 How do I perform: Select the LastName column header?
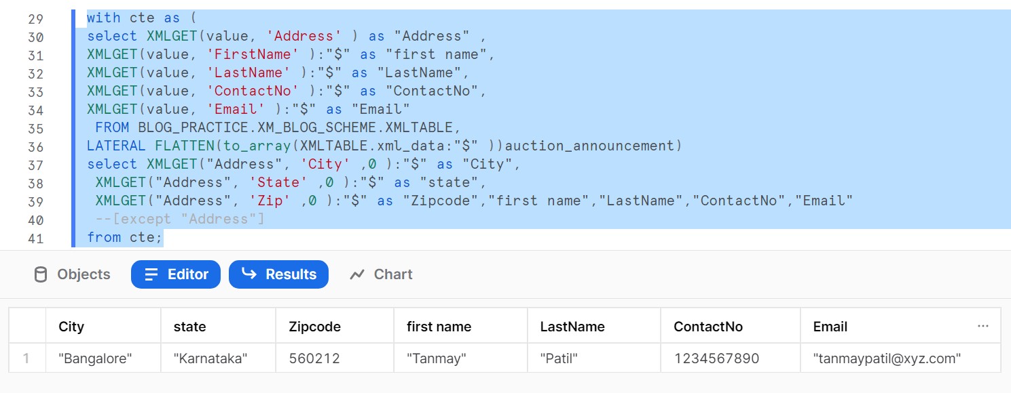point(572,327)
